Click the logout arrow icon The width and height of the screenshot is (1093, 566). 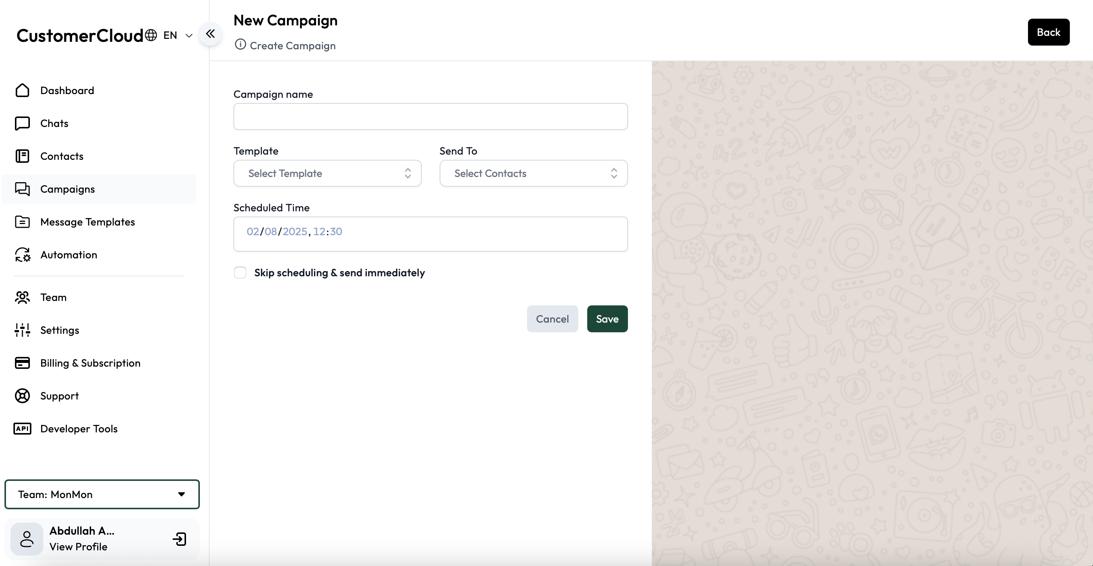pyautogui.click(x=179, y=539)
